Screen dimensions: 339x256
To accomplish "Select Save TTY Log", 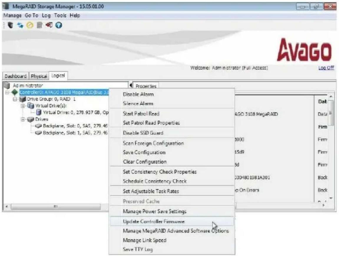I will (172, 249).
